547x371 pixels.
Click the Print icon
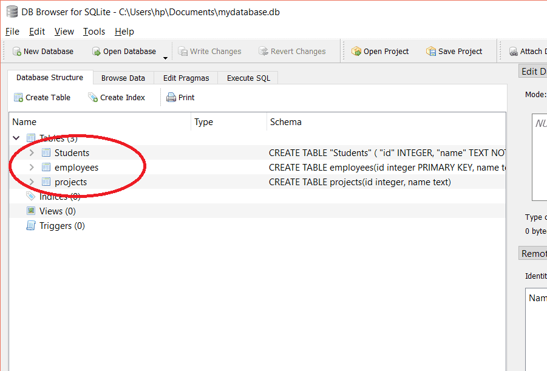[171, 97]
